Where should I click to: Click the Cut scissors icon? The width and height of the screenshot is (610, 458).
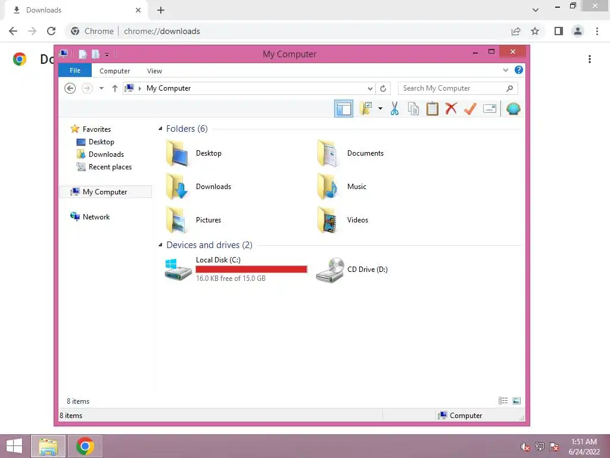pyautogui.click(x=394, y=109)
